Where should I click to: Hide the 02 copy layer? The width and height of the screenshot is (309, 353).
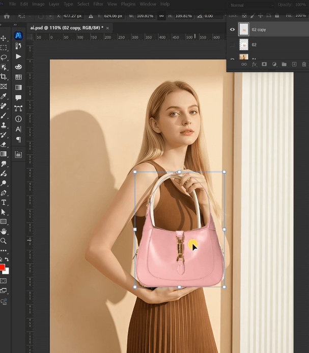(233, 30)
